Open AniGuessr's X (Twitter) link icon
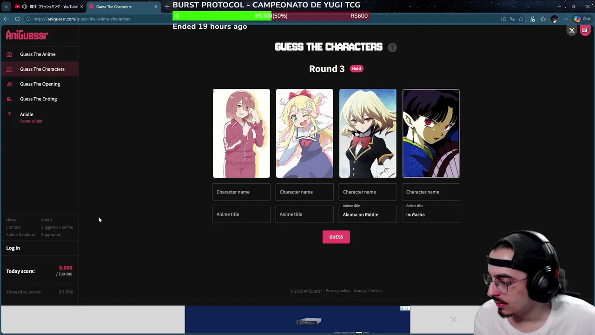The width and height of the screenshot is (595, 335). (572, 31)
